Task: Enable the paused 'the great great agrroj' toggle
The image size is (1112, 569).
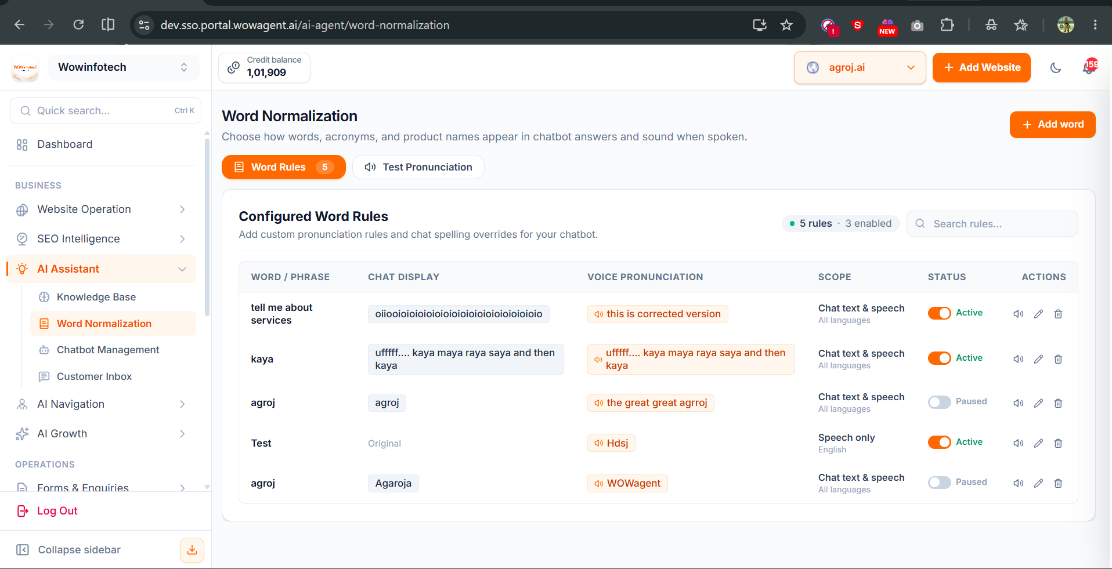Action: (x=939, y=402)
